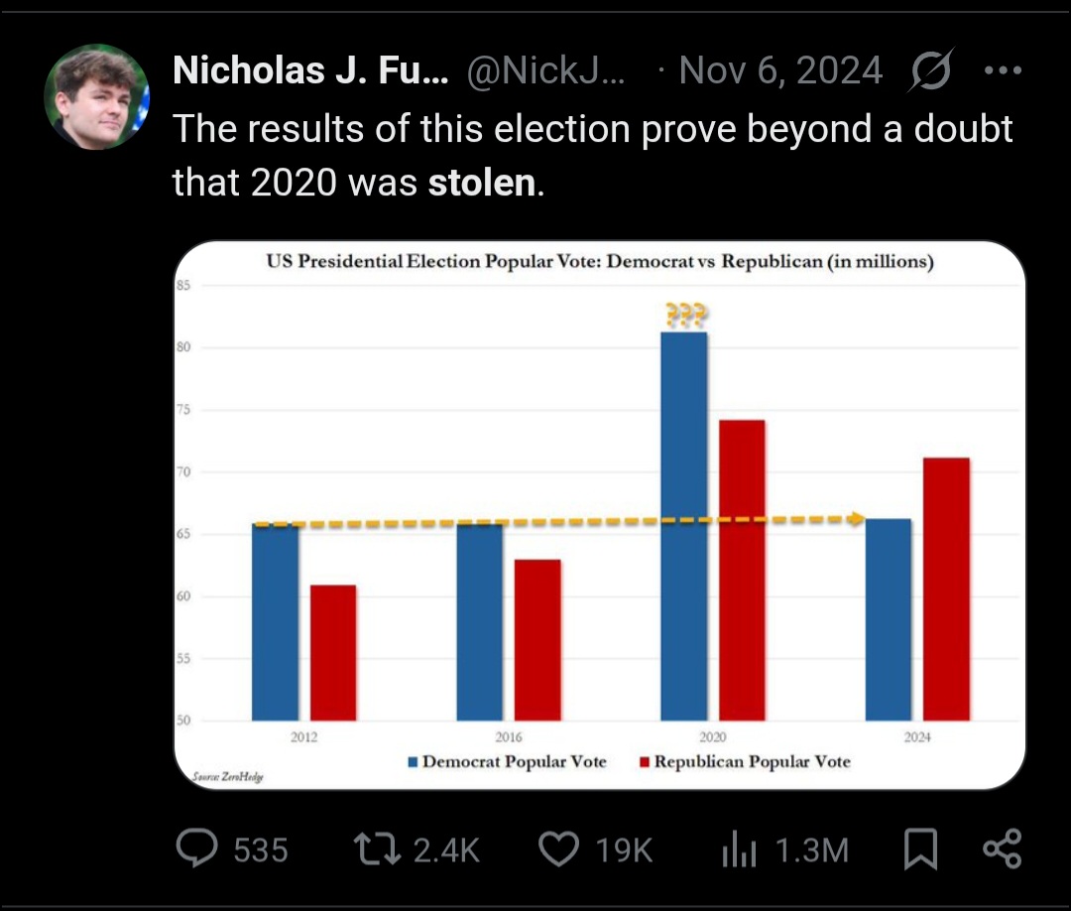Viewport: 1071px width, 911px height.
Task: Click the repost arrows icon
Action: pos(377,848)
